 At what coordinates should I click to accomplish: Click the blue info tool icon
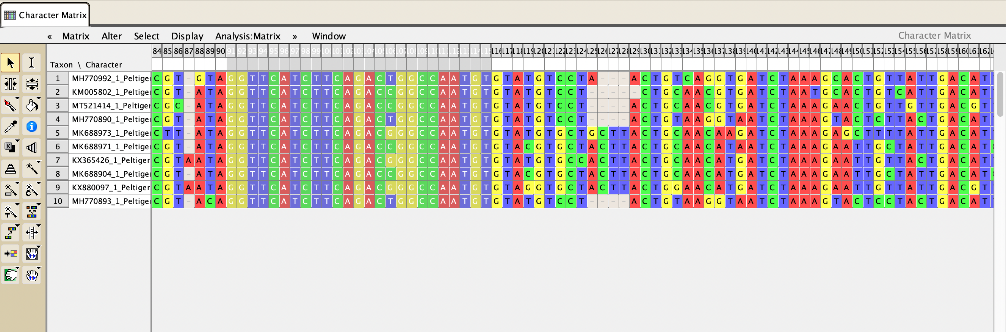click(x=31, y=127)
